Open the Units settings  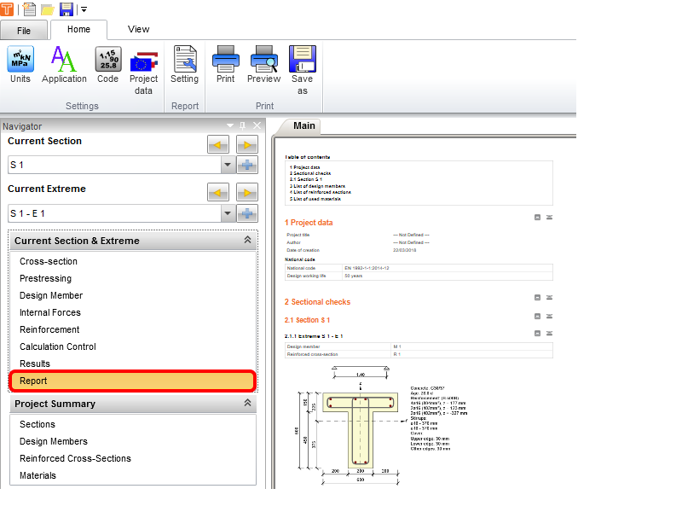(20, 66)
